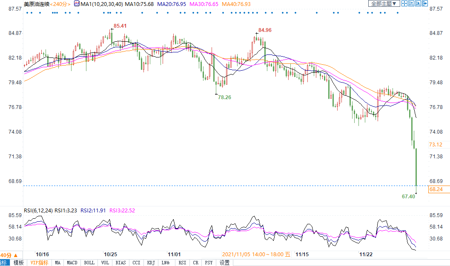450x266 pixels.
Task: Click the 85.41 high price marker
Action: coord(120,26)
